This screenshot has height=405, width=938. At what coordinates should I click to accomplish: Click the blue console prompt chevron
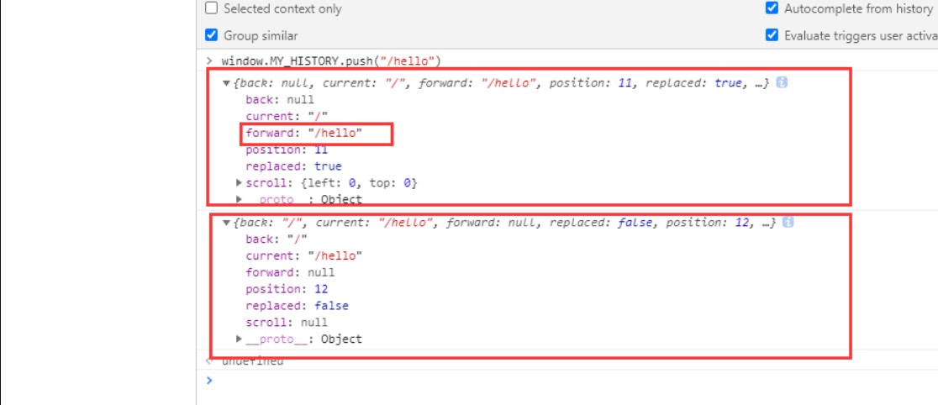209,381
